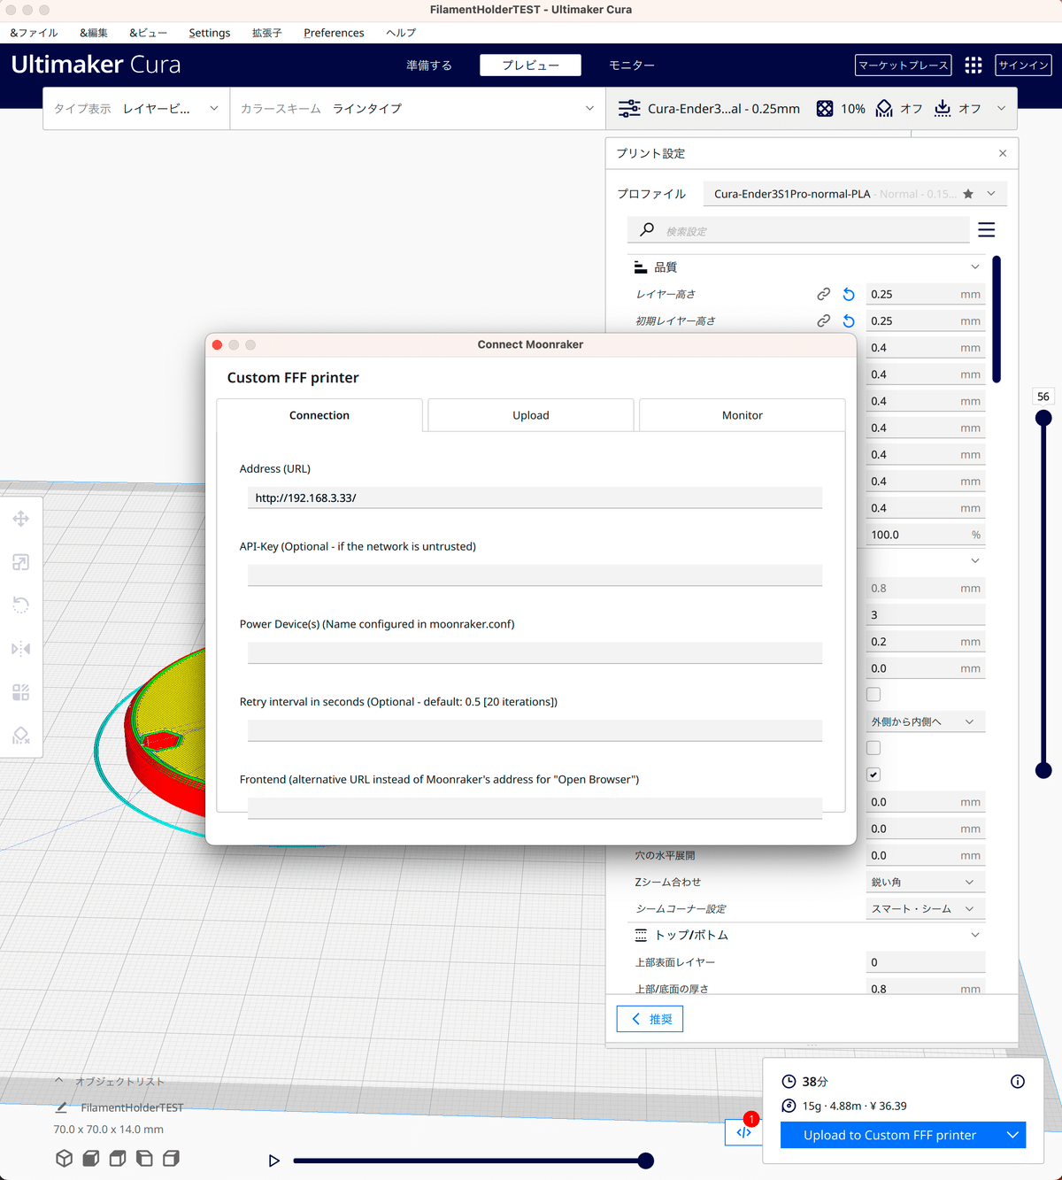The width and height of the screenshot is (1062, 1180).
Task: Play the layer simulation
Action: (274, 1161)
